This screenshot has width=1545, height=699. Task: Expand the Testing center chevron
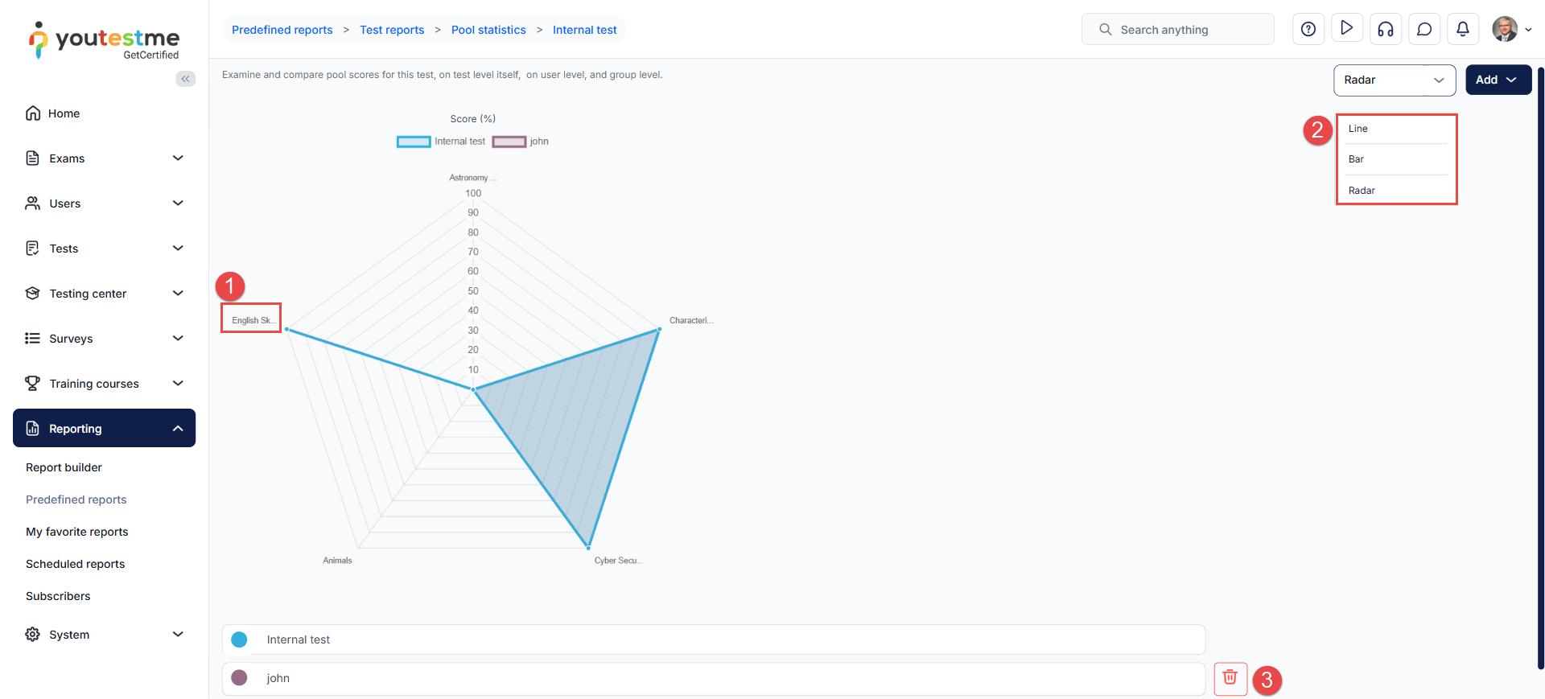pyautogui.click(x=178, y=294)
